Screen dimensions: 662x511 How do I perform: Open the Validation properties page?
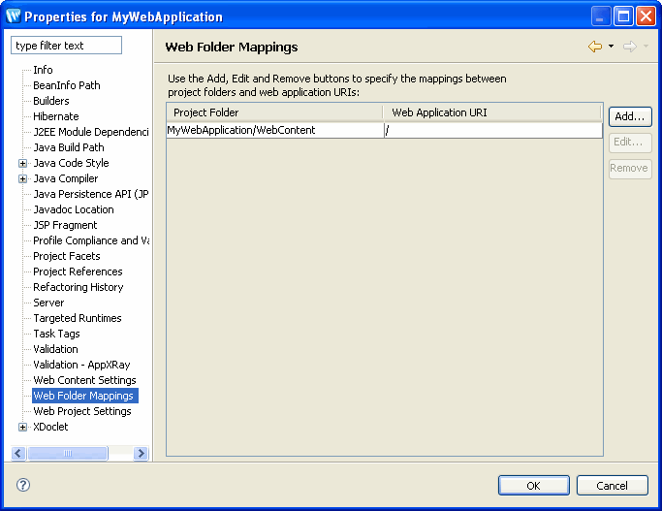[55, 350]
